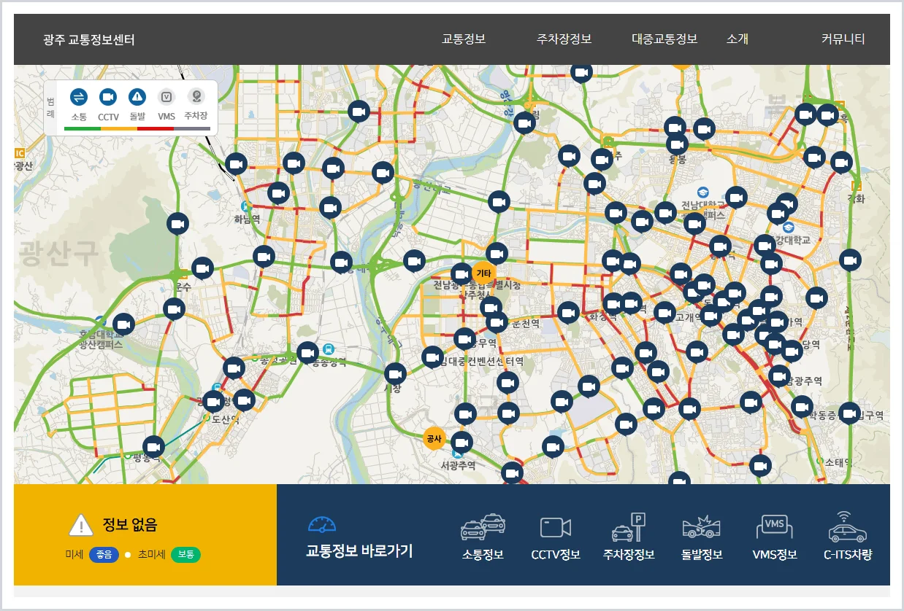The image size is (904, 611).
Task: Click CCTV marker directly above 서광주역 label
Action: point(461,443)
